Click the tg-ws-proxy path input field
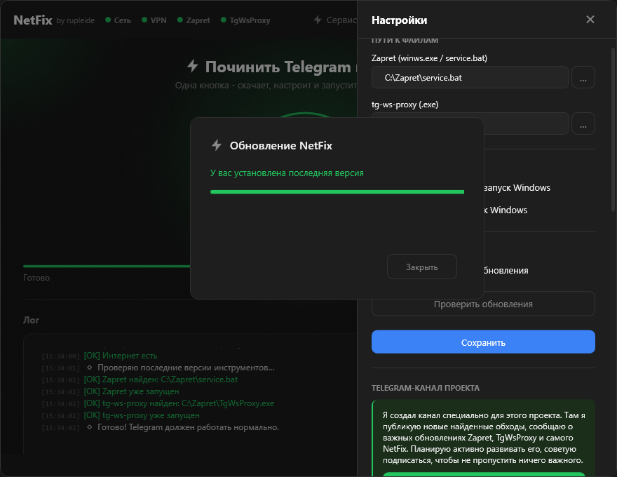The image size is (617, 477). (x=526, y=123)
